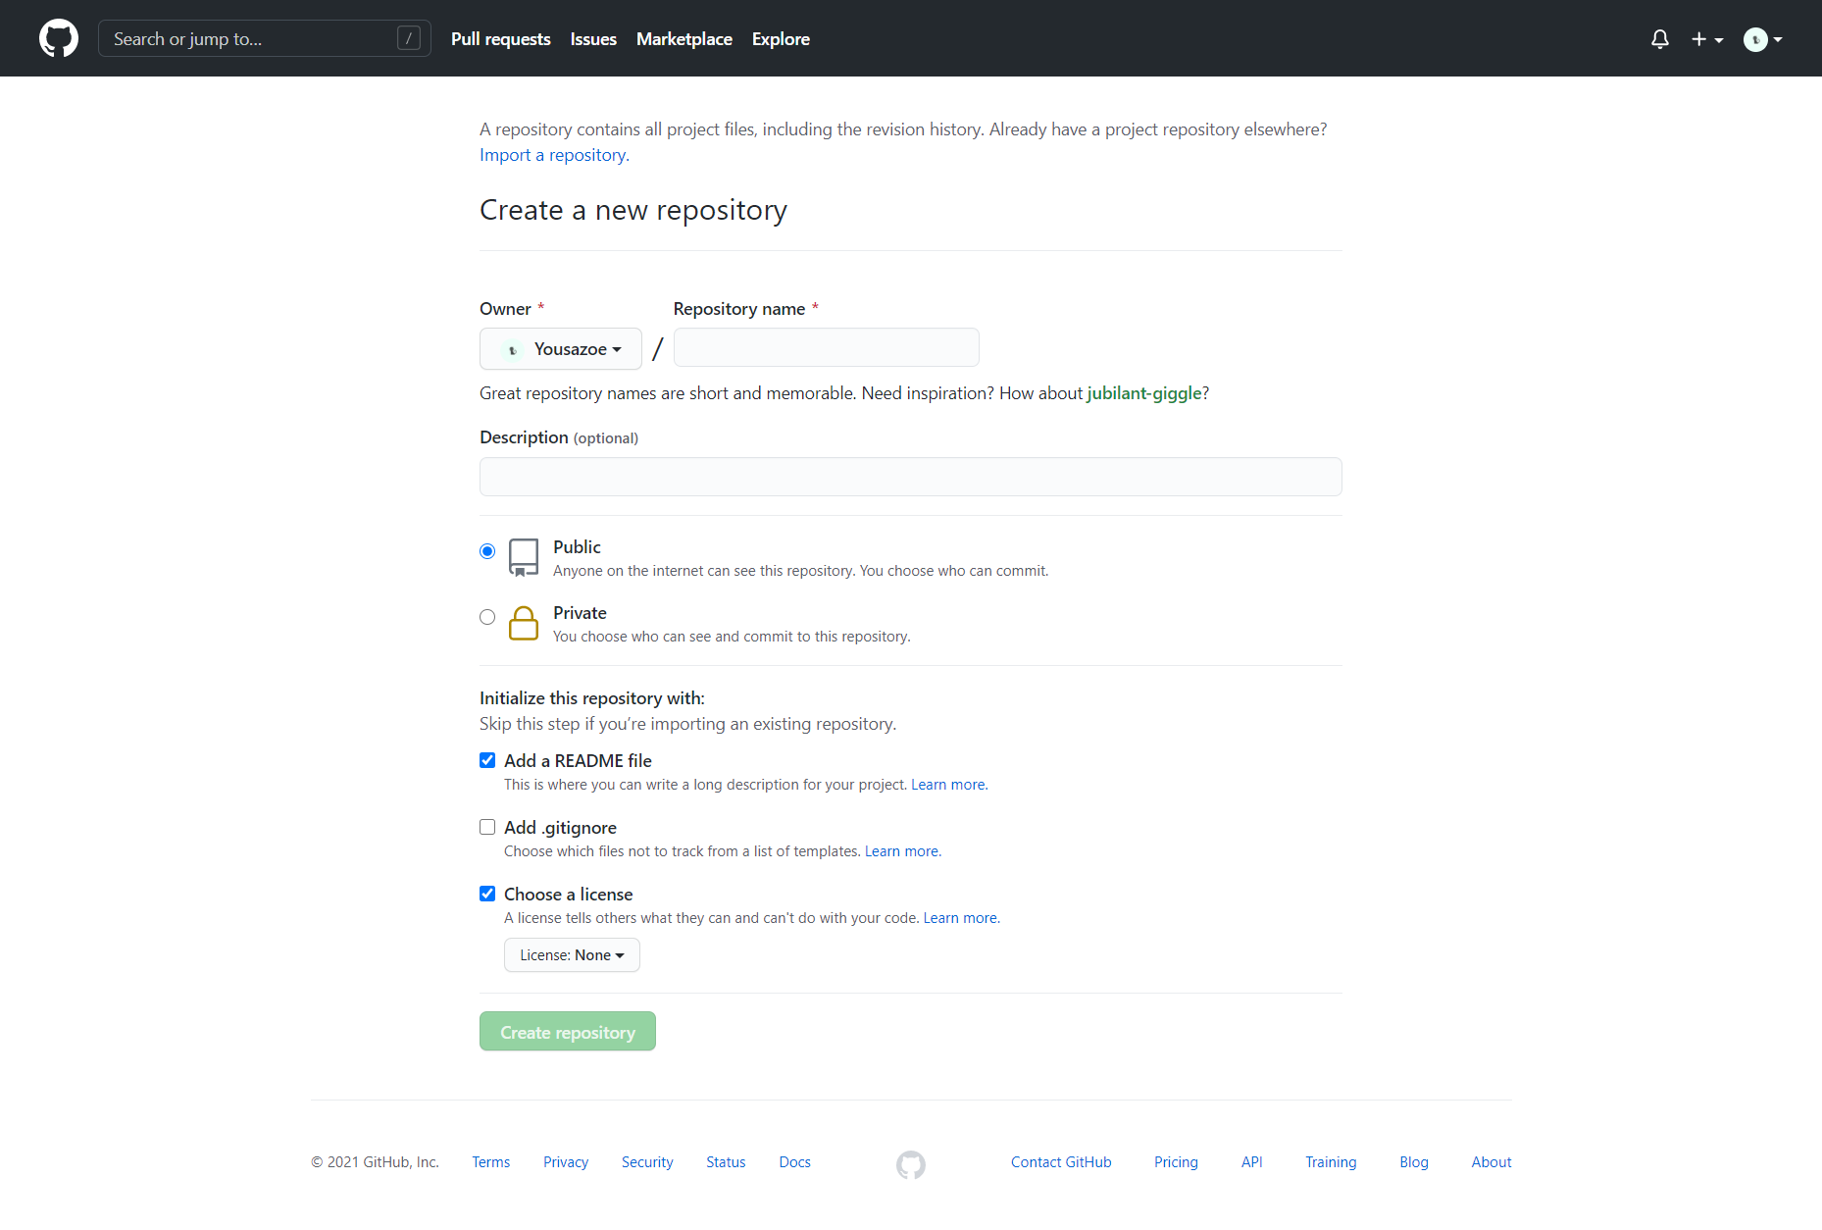Open the About footer link
This screenshot has width=1822, height=1230.
pyautogui.click(x=1492, y=1162)
